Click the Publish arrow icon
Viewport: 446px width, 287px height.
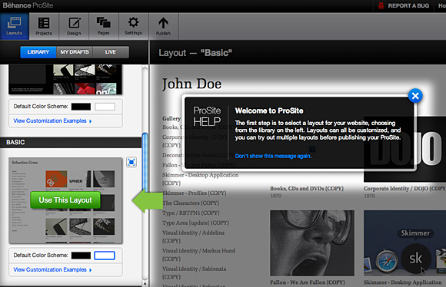(163, 26)
